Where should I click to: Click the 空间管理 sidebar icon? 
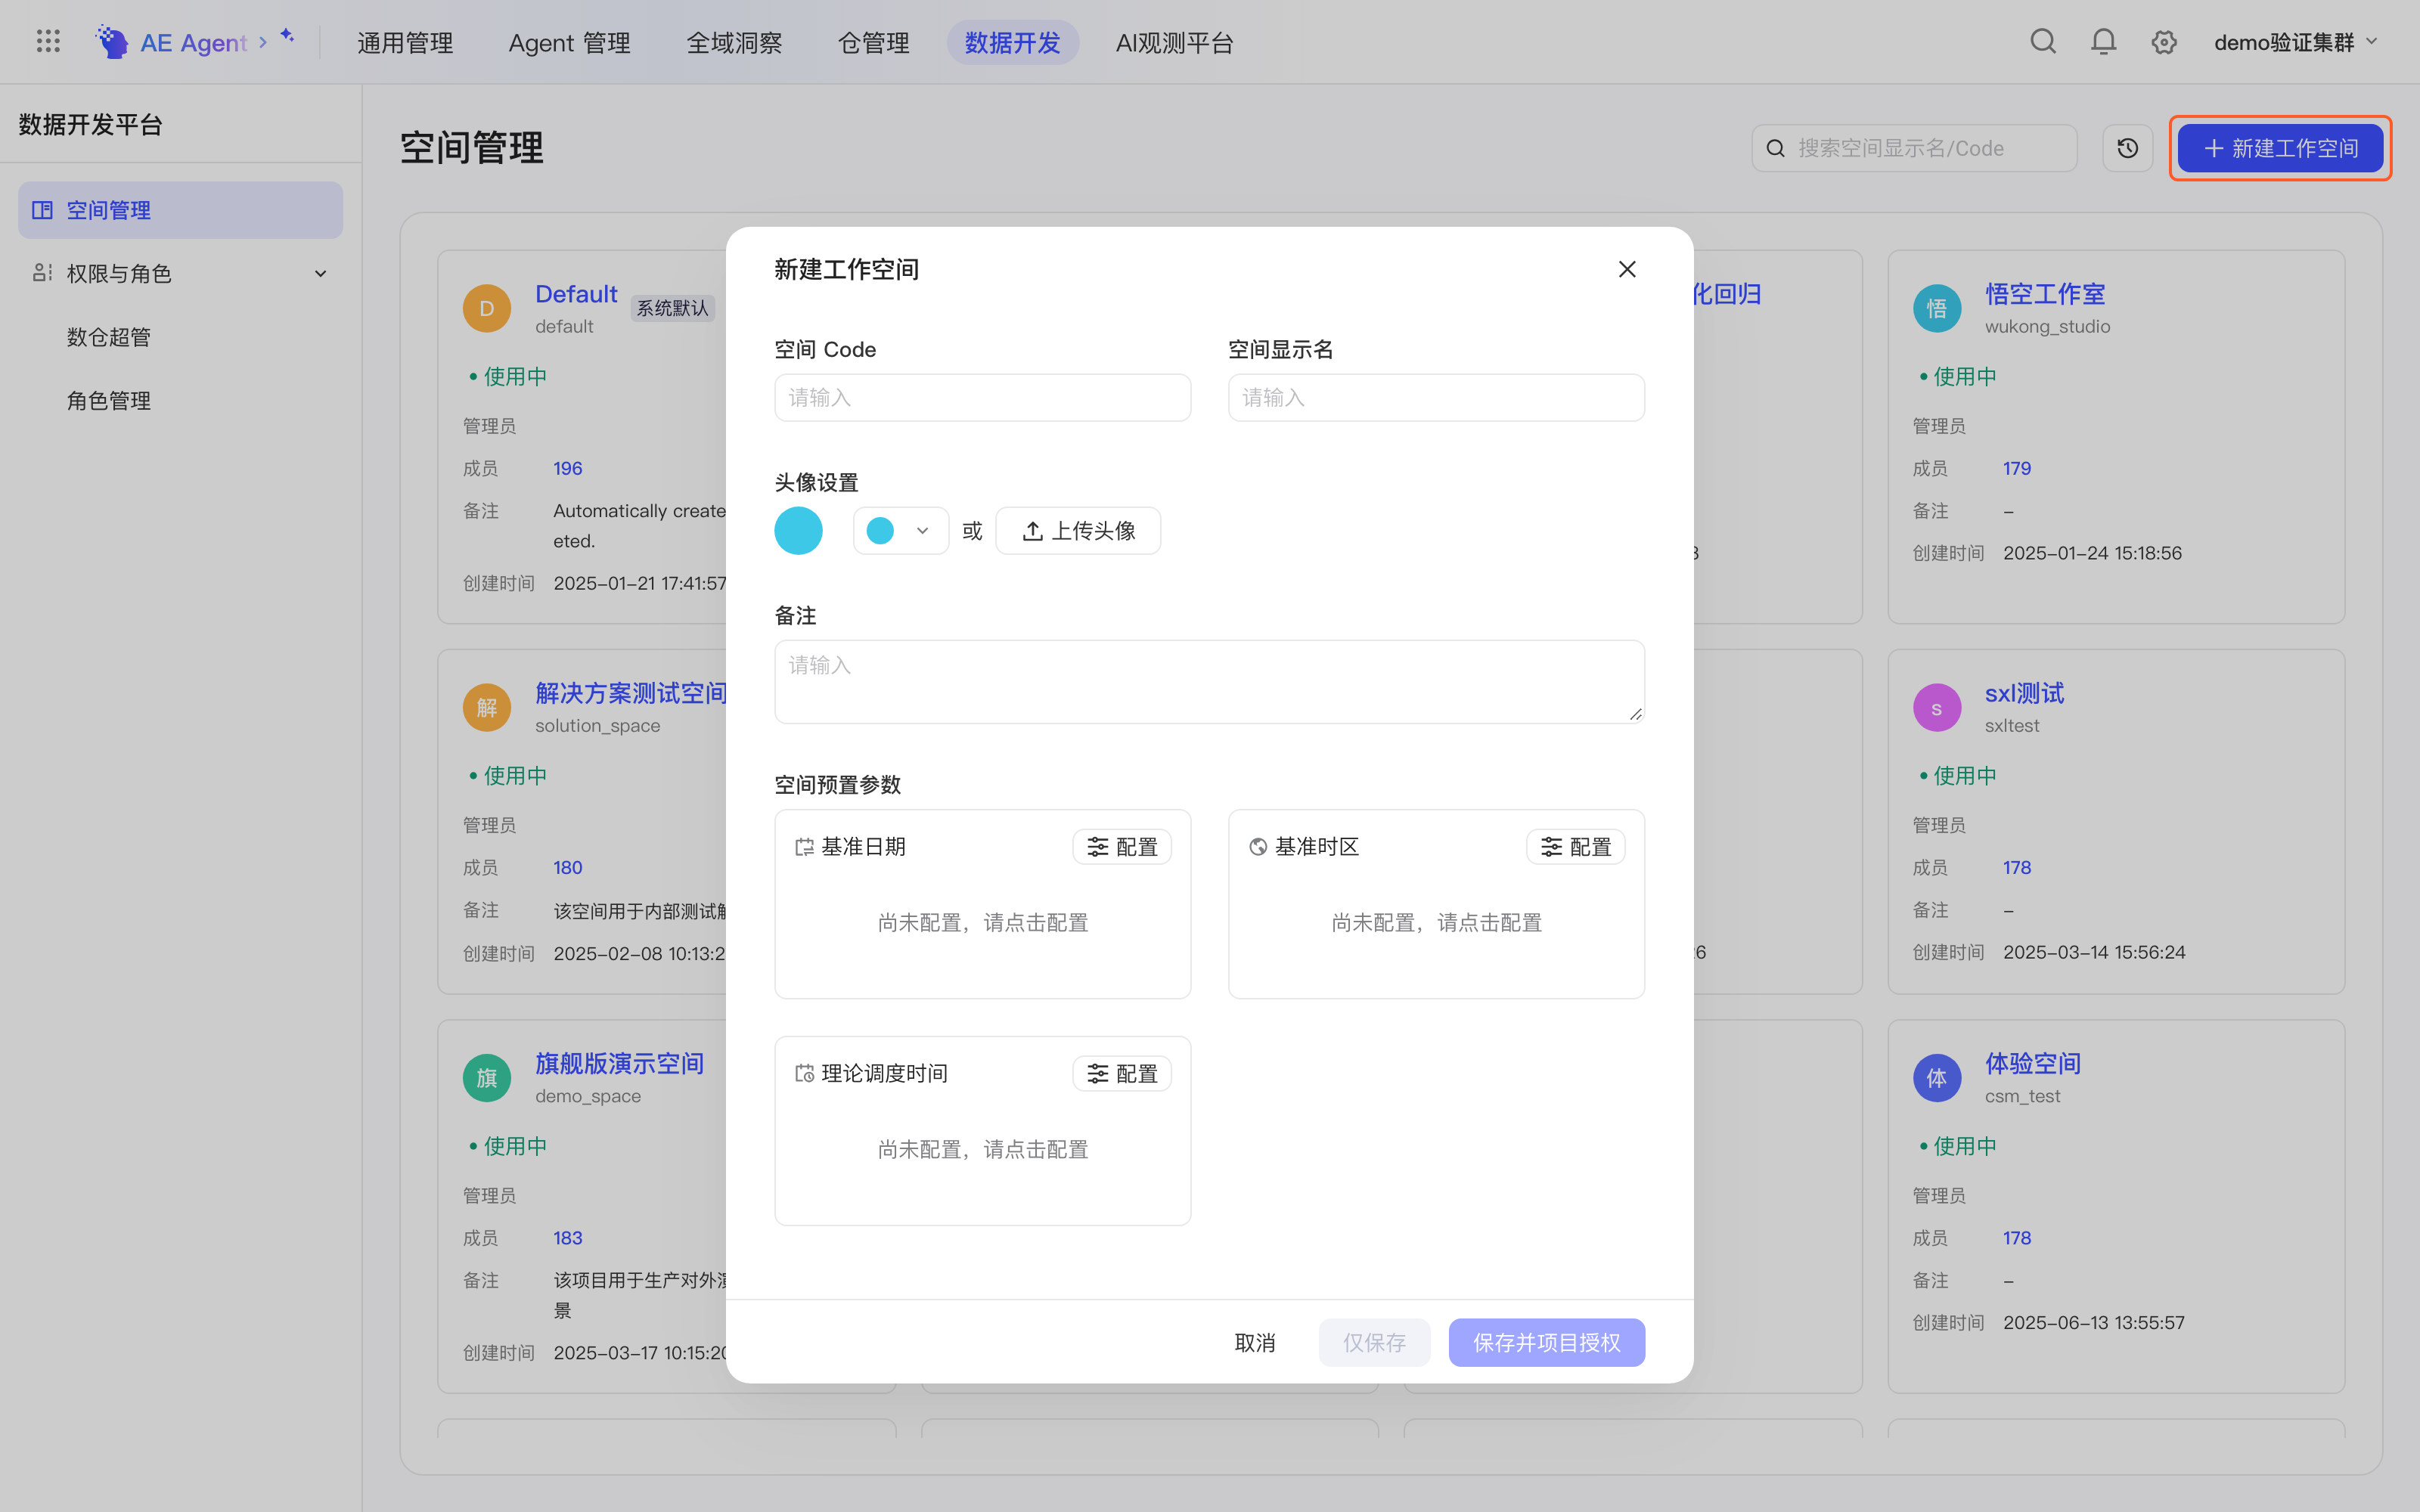[42, 210]
